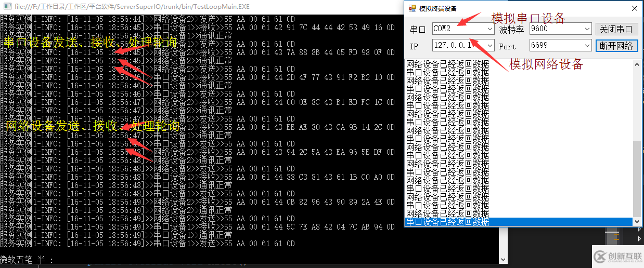
Task: Click the Port label
Action: coord(507,46)
